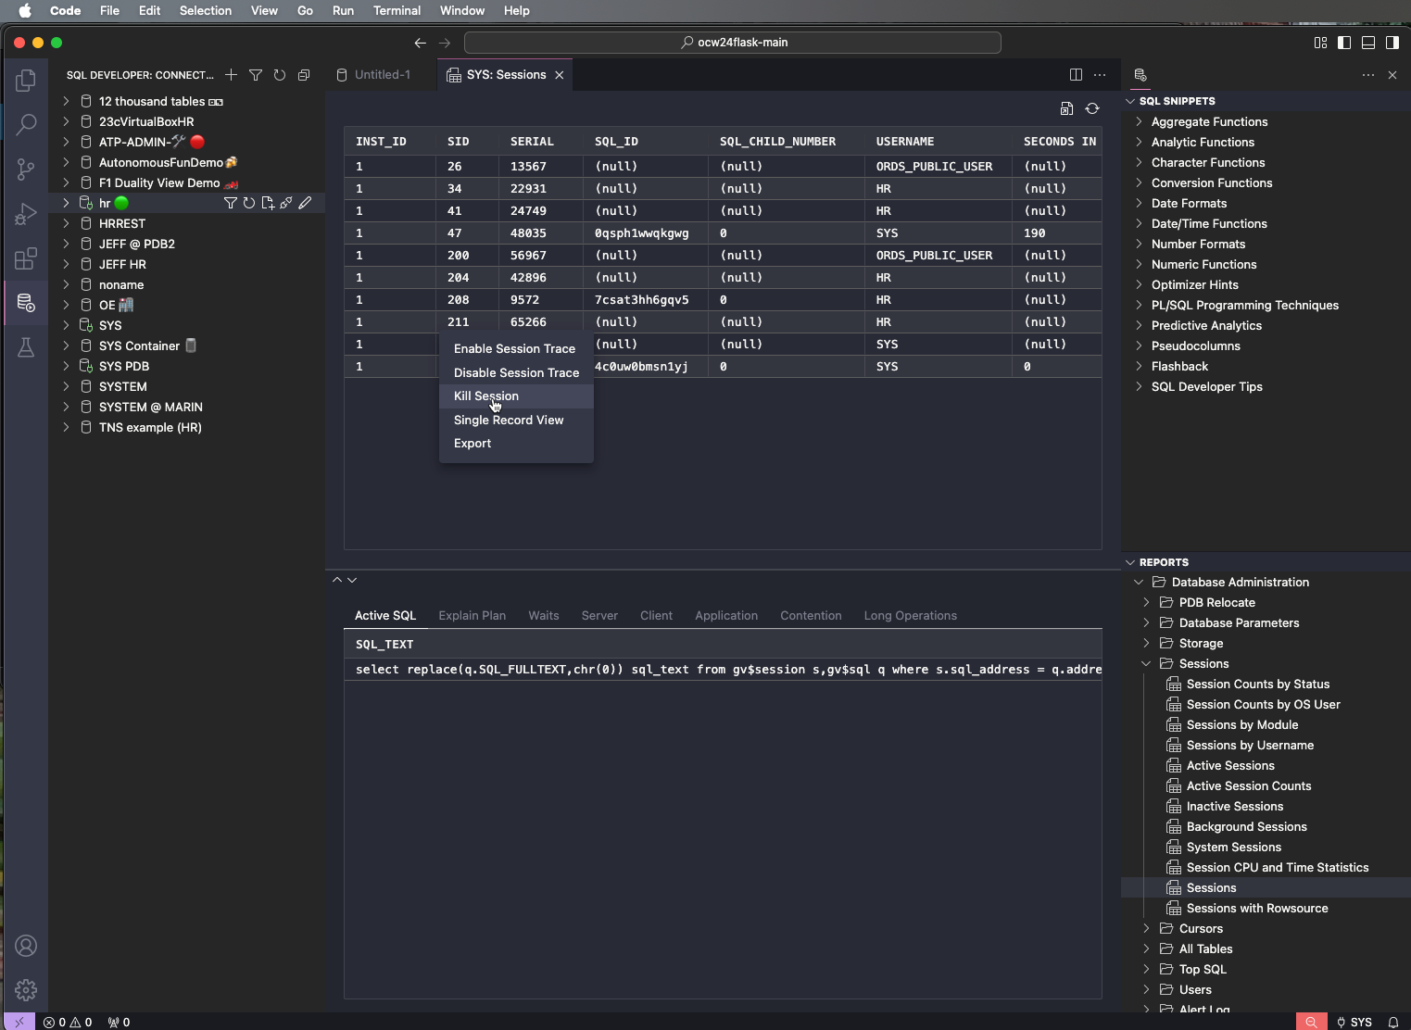Open the Active Sessions report
Screen dimensions: 1411x1030
click(1230, 765)
